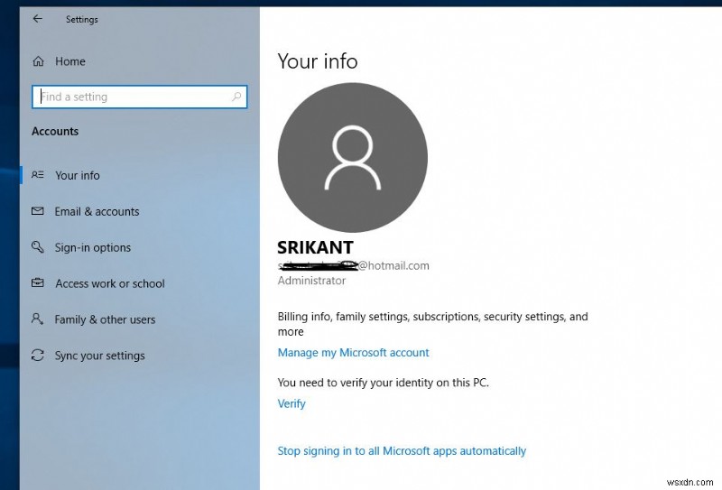Open Manage my Microsoft account link
Viewport: 722px width, 490px height.
tap(353, 352)
